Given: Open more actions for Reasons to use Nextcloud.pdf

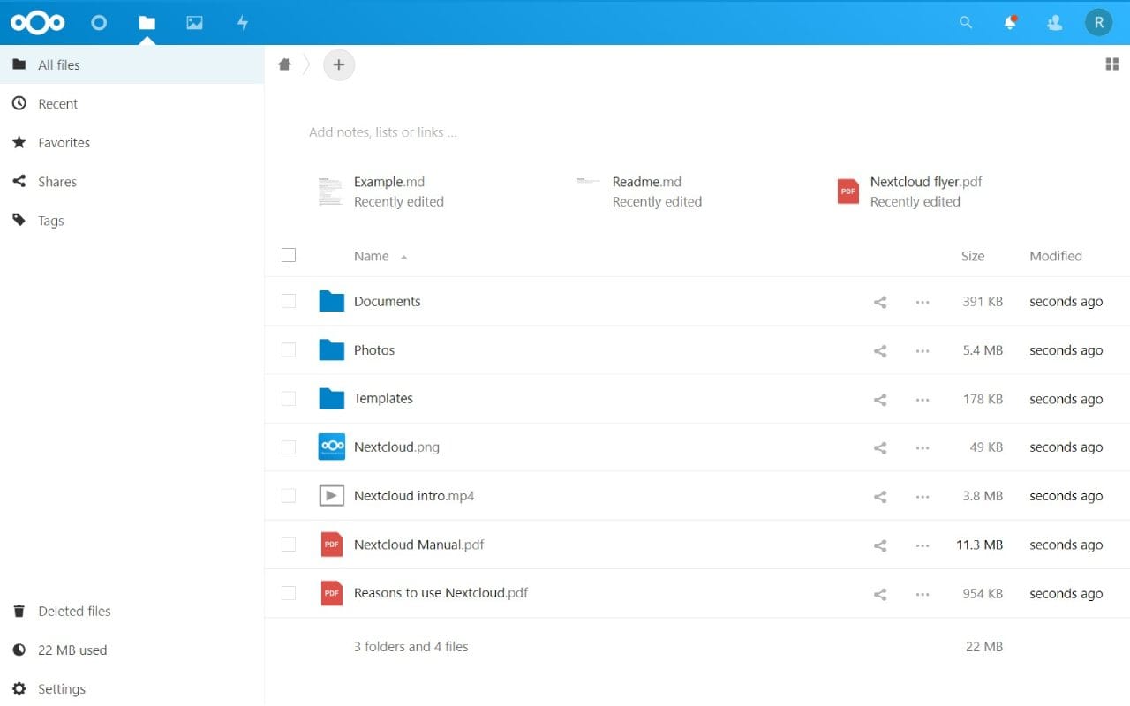Looking at the screenshot, I should (x=923, y=593).
